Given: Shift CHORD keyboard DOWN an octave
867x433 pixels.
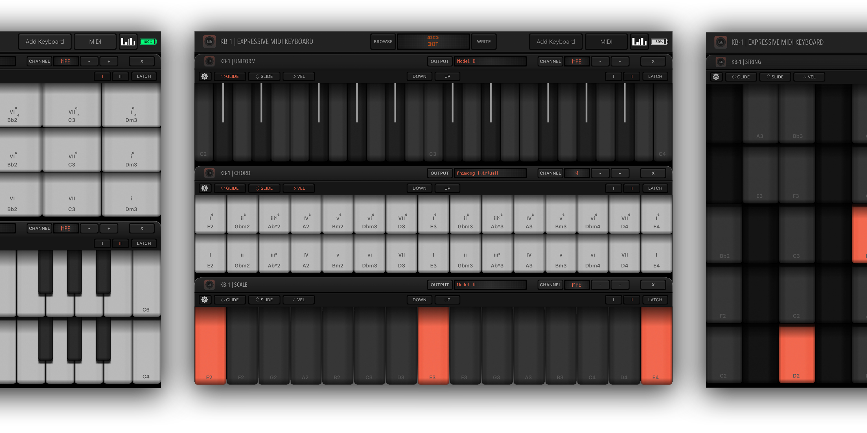Looking at the screenshot, I should tap(419, 188).
